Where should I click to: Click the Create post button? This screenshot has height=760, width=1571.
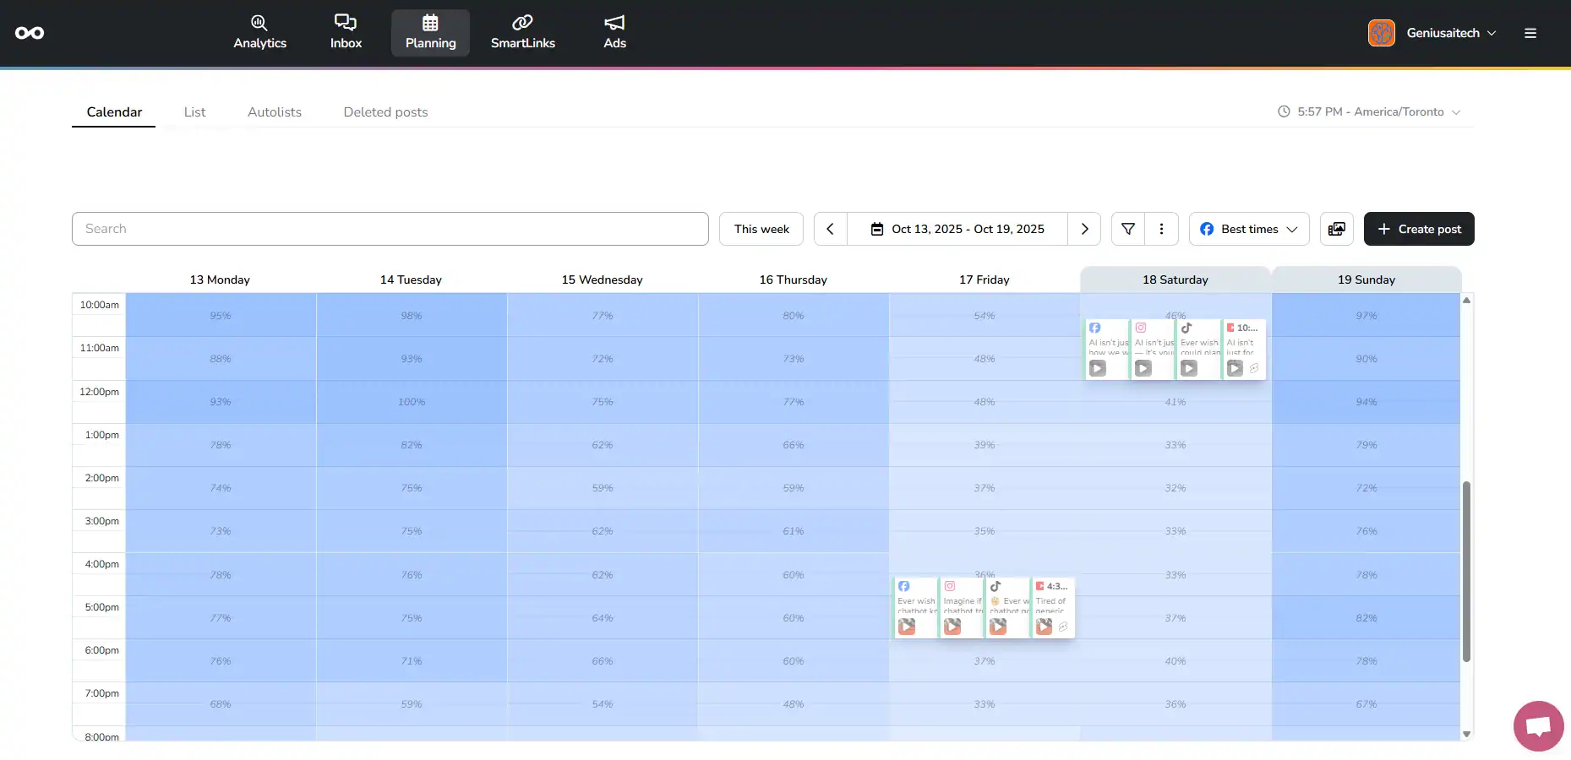click(x=1418, y=229)
